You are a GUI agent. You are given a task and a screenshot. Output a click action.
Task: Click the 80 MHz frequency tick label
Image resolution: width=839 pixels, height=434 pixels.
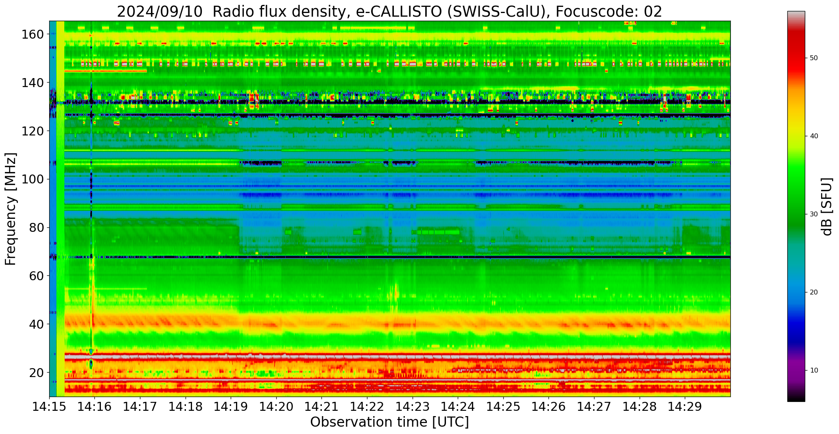[x=37, y=227]
